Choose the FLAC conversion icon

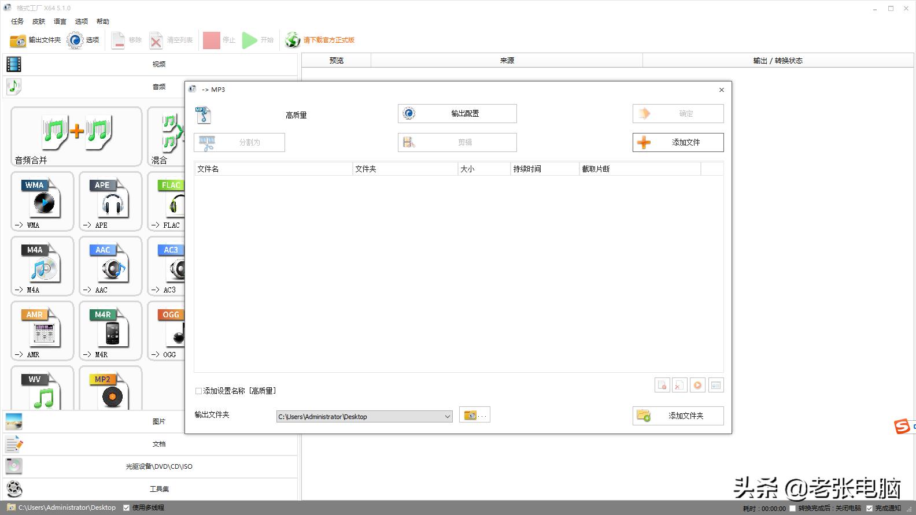click(167, 201)
